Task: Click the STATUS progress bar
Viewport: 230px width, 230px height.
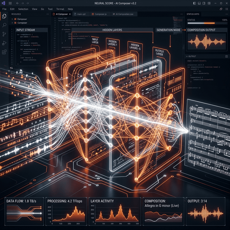Action: (207, 23)
